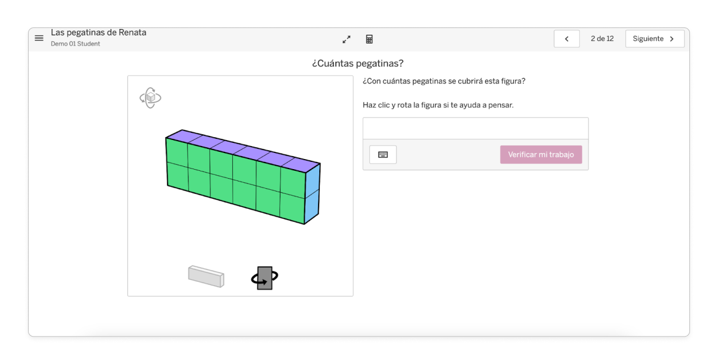Viewport: 718px width, 364px height.
Task: Enter fullscreen mode using the expand arrows icon
Action: (x=346, y=39)
